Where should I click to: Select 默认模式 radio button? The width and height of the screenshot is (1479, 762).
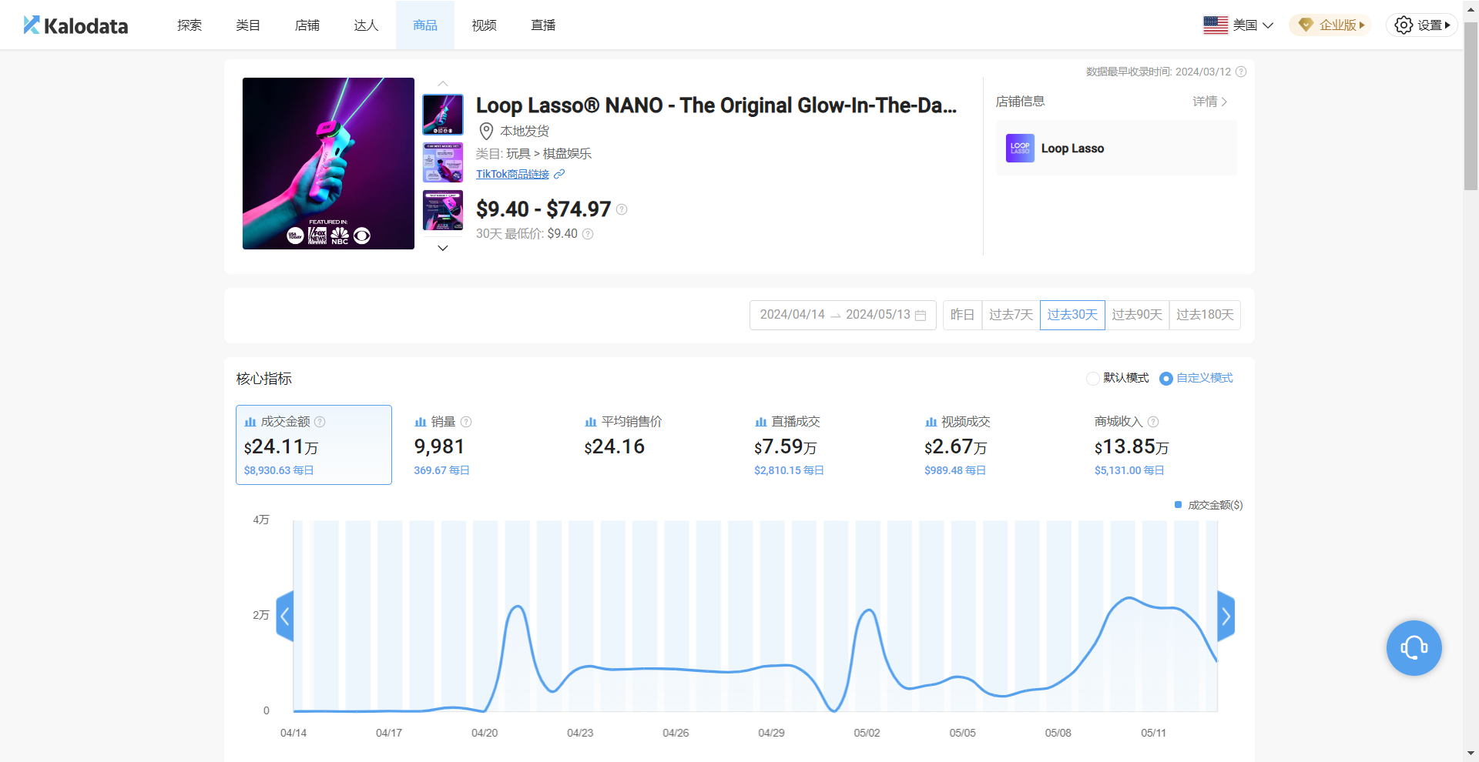[1092, 379]
